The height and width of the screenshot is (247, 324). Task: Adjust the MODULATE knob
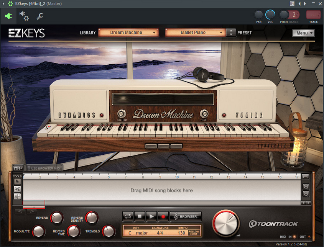(x=39, y=231)
